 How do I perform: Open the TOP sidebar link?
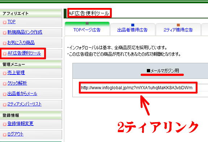click(12, 22)
